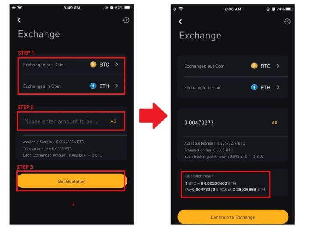Click the Get Quotation button
This screenshot has height=228, width=309.
click(72, 181)
